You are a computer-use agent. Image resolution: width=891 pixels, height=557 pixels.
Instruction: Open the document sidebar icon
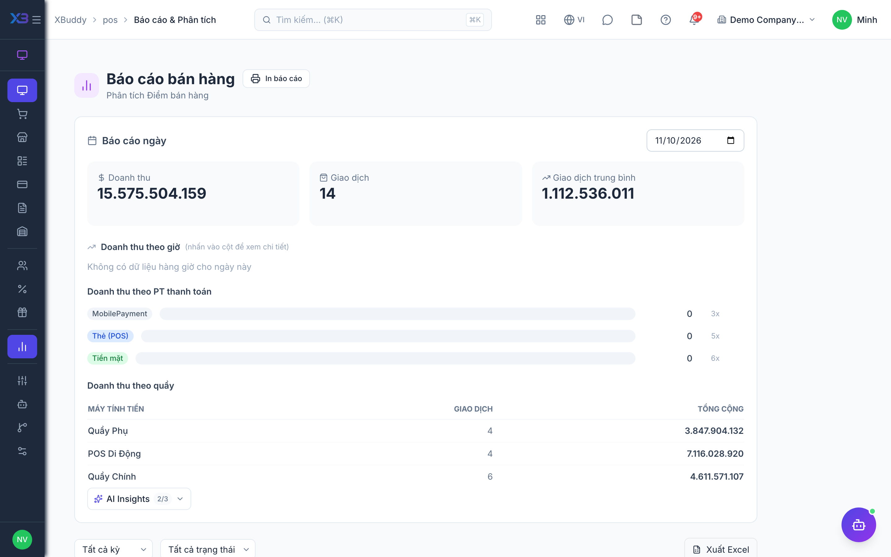pyautogui.click(x=22, y=208)
